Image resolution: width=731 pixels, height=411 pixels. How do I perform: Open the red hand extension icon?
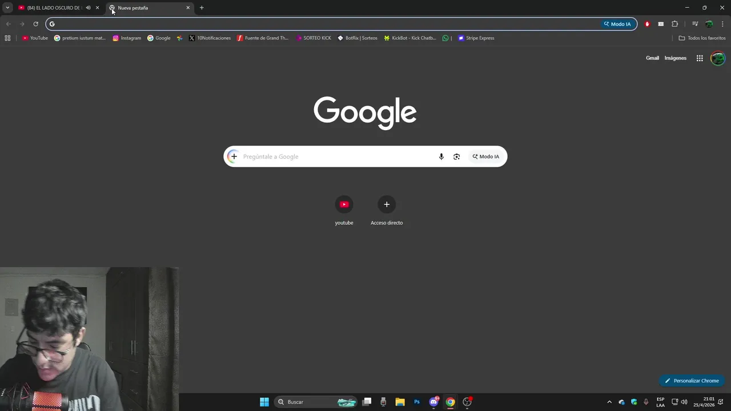[x=647, y=24]
